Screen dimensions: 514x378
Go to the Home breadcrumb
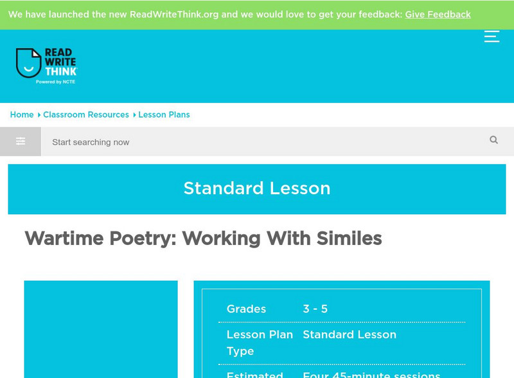point(22,114)
